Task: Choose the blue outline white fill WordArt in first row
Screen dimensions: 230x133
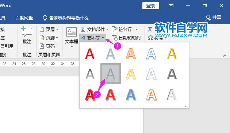Action: tap(151, 54)
